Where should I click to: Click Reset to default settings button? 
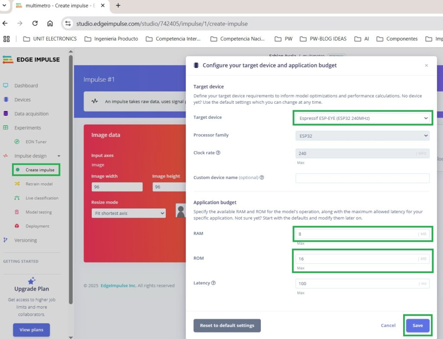point(227,326)
